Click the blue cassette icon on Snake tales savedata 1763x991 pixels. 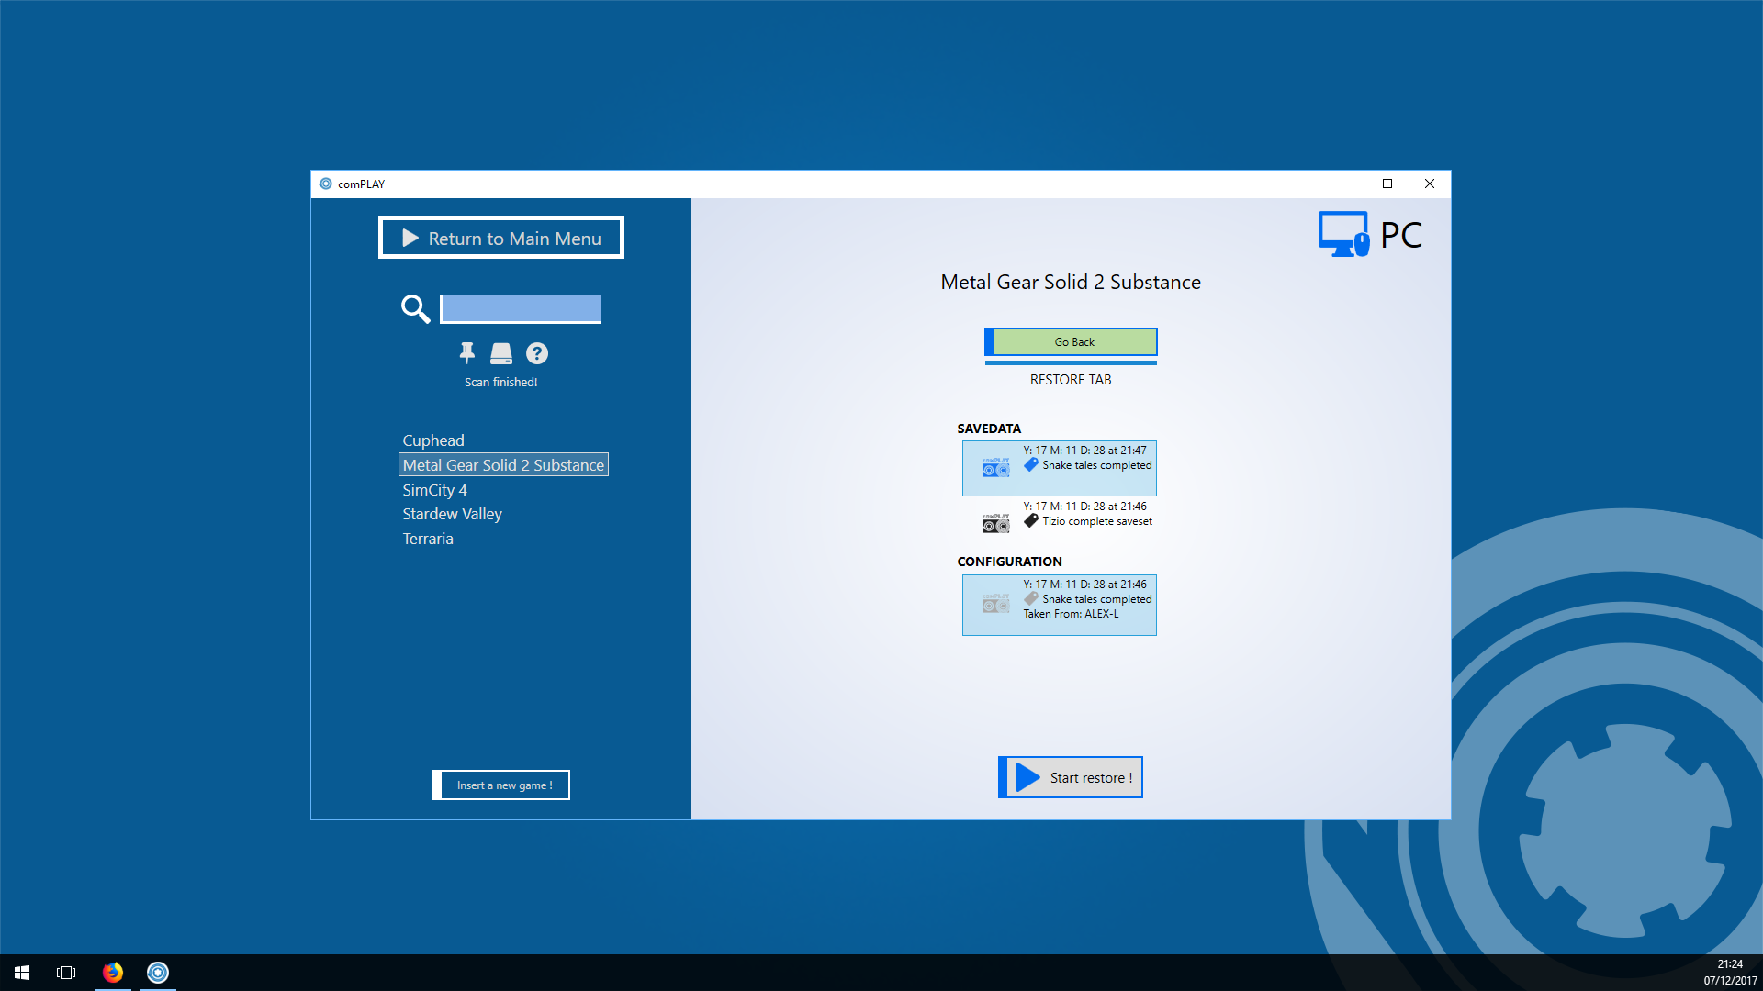click(994, 468)
